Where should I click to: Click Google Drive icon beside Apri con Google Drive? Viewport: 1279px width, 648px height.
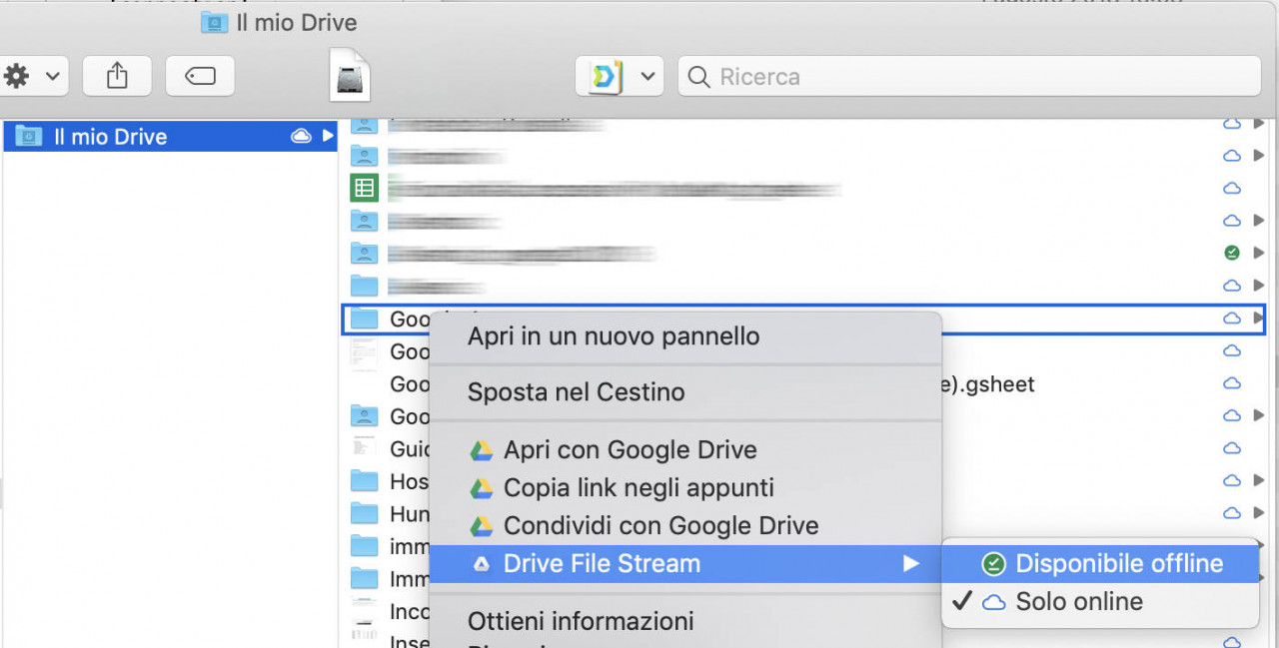pyautogui.click(x=482, y=450)
